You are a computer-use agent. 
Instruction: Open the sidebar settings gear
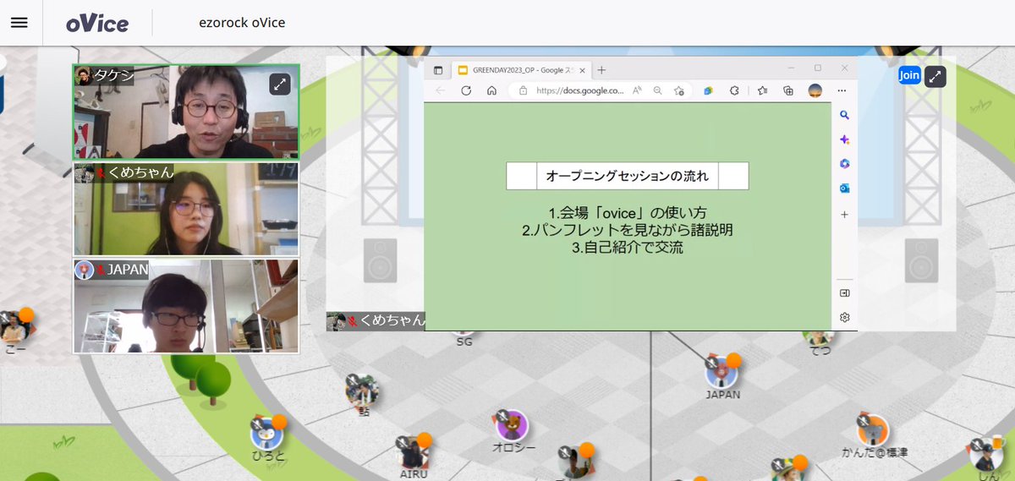(x=844, y=318)
